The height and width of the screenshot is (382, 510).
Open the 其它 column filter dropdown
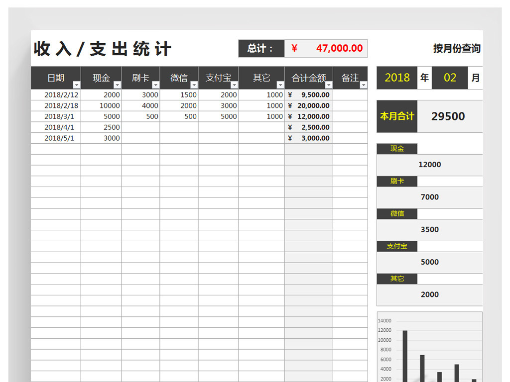280,85
